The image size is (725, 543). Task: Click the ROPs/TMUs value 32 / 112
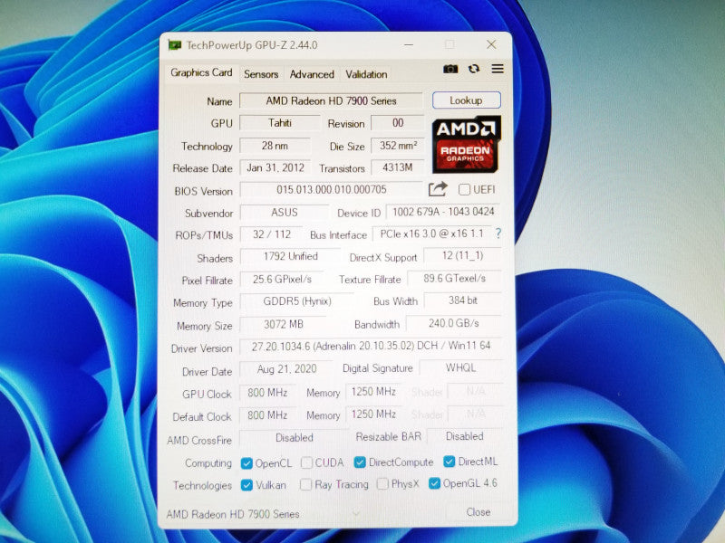tap(271, 234)
